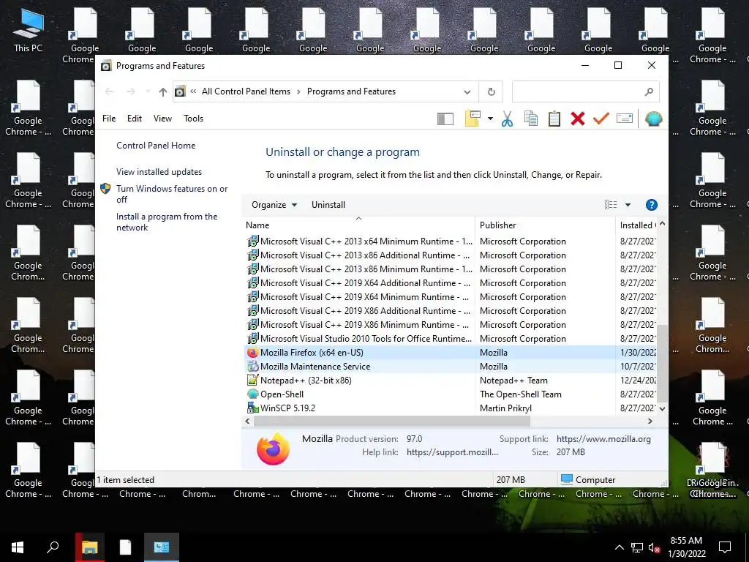Click the change view list icon
The height and width of the screenshot is (562, 749).
tap(611, 205)
